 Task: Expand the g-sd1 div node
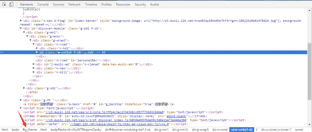pos(24,88)
